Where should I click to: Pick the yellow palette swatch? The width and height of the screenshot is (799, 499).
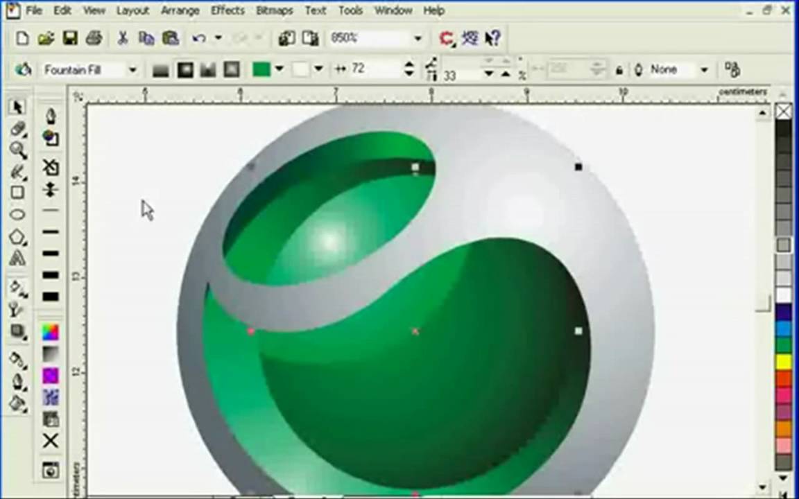[x=784, y=362]
